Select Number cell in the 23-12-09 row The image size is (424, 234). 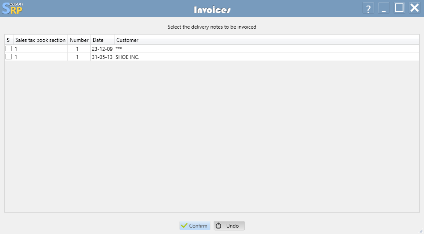pos(79,49)
